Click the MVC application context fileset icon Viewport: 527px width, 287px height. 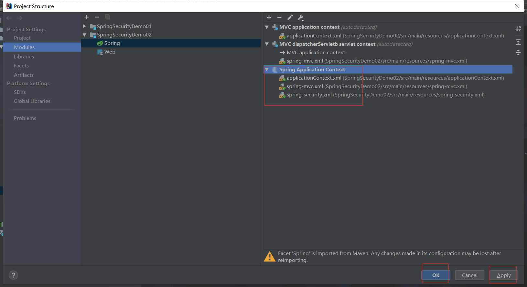click(275, 27)
